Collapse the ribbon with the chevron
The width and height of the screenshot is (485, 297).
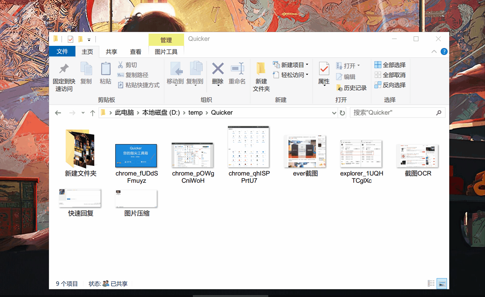434,51
